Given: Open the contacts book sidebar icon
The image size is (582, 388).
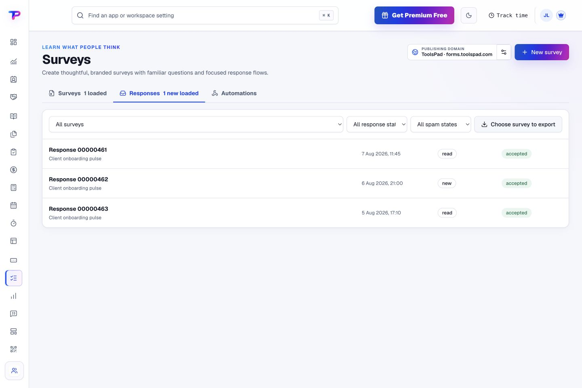Looking at the screenshot, I should point(13,79).
